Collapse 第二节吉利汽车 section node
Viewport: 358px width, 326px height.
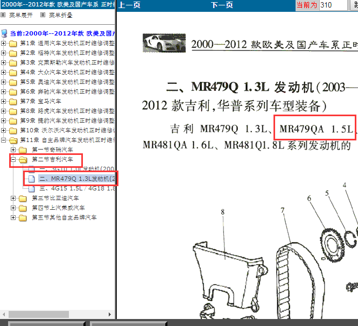tap(13, 159)
